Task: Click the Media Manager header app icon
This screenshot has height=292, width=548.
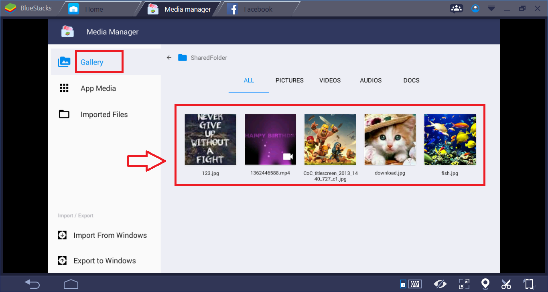Action: pos(67,32)
